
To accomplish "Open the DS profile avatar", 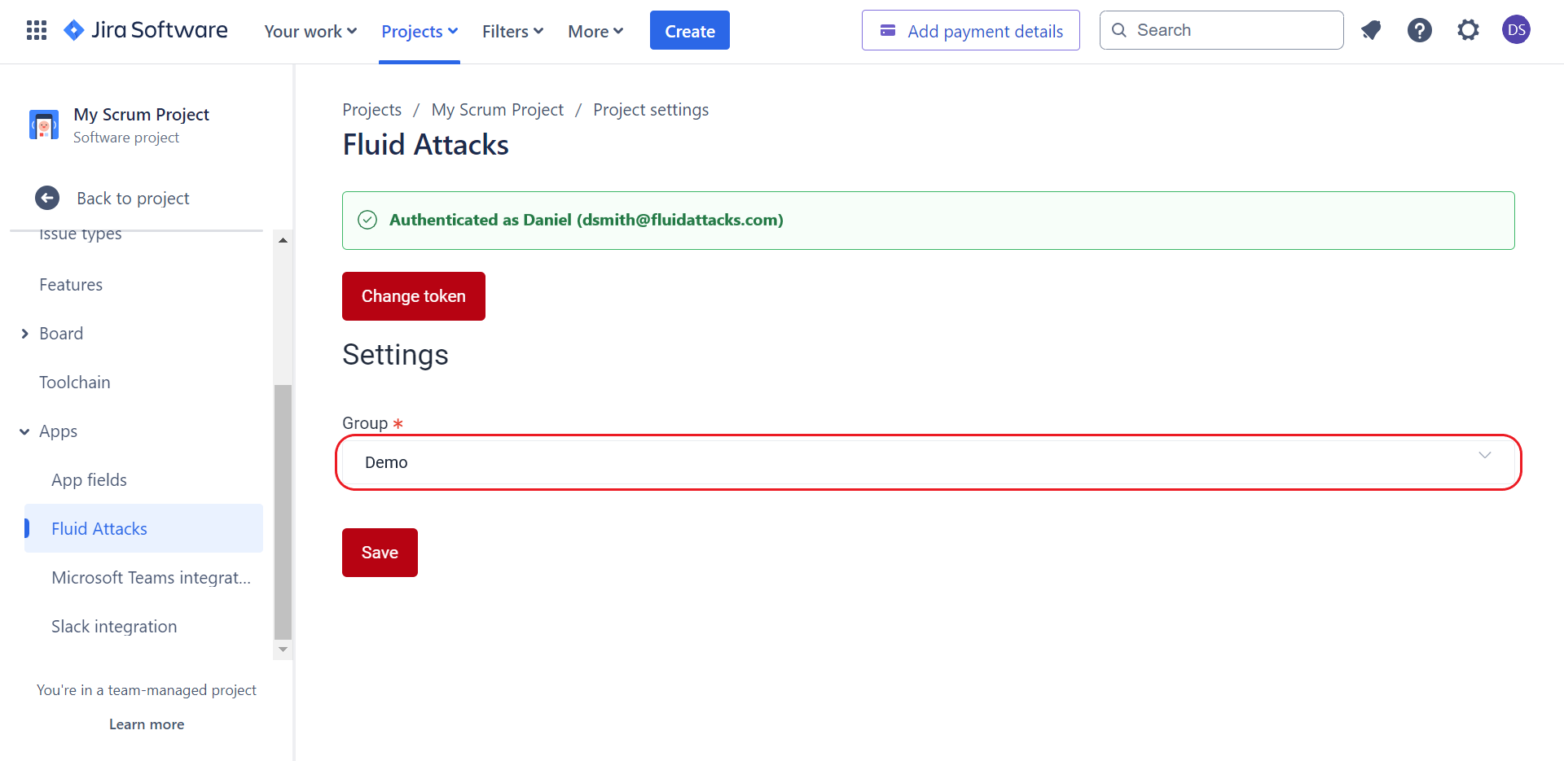I will pyautogui.click(x=1517, y=30).
